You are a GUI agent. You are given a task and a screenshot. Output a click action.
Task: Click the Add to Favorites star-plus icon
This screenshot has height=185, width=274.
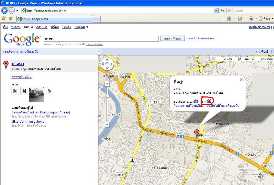coord(11,18)
